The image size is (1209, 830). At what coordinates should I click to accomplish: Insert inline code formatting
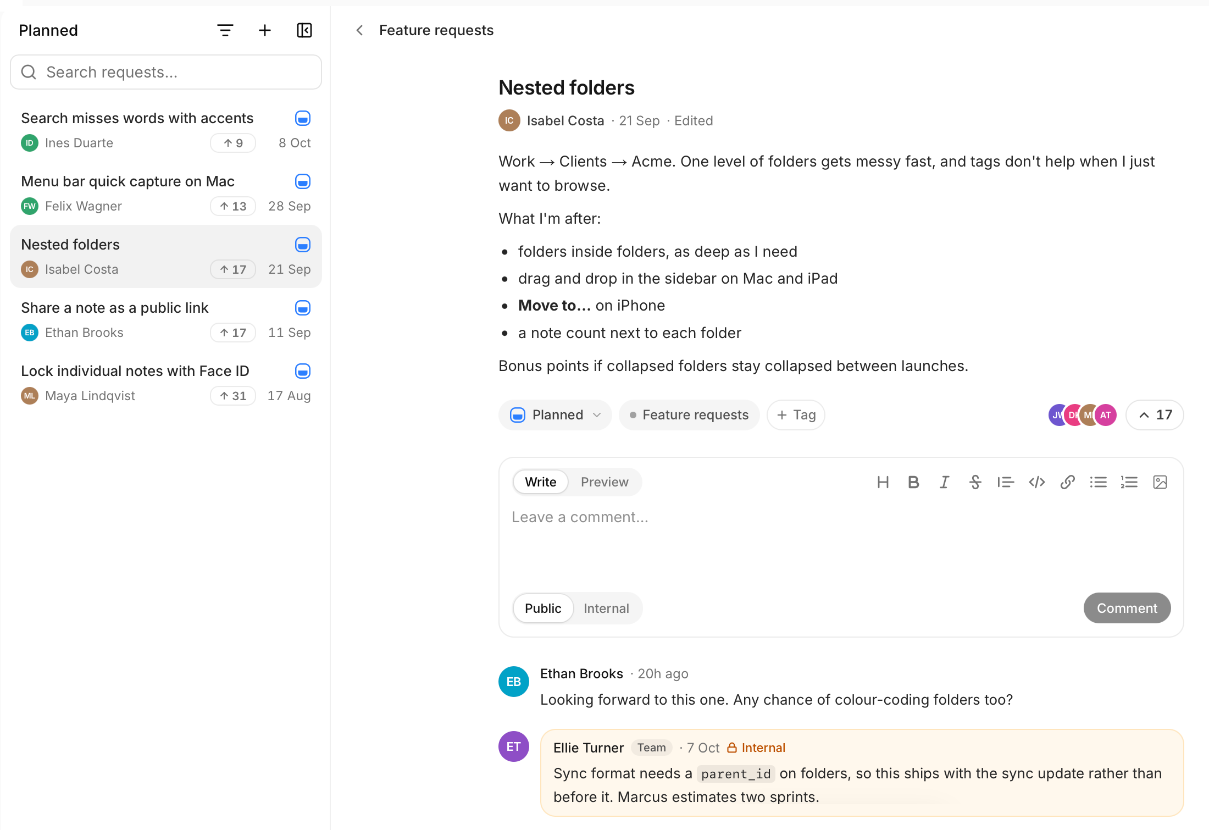pos(1037,482)
